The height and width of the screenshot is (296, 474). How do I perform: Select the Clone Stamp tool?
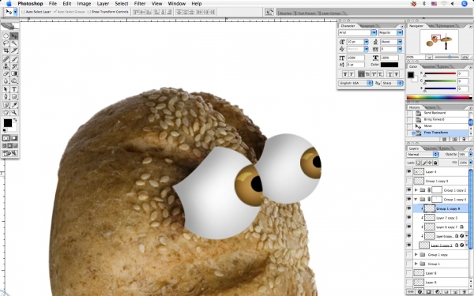point(6,66)
